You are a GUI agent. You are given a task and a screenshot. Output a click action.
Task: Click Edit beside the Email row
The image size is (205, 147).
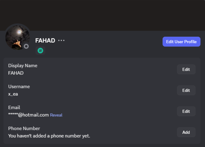point(186,111)
